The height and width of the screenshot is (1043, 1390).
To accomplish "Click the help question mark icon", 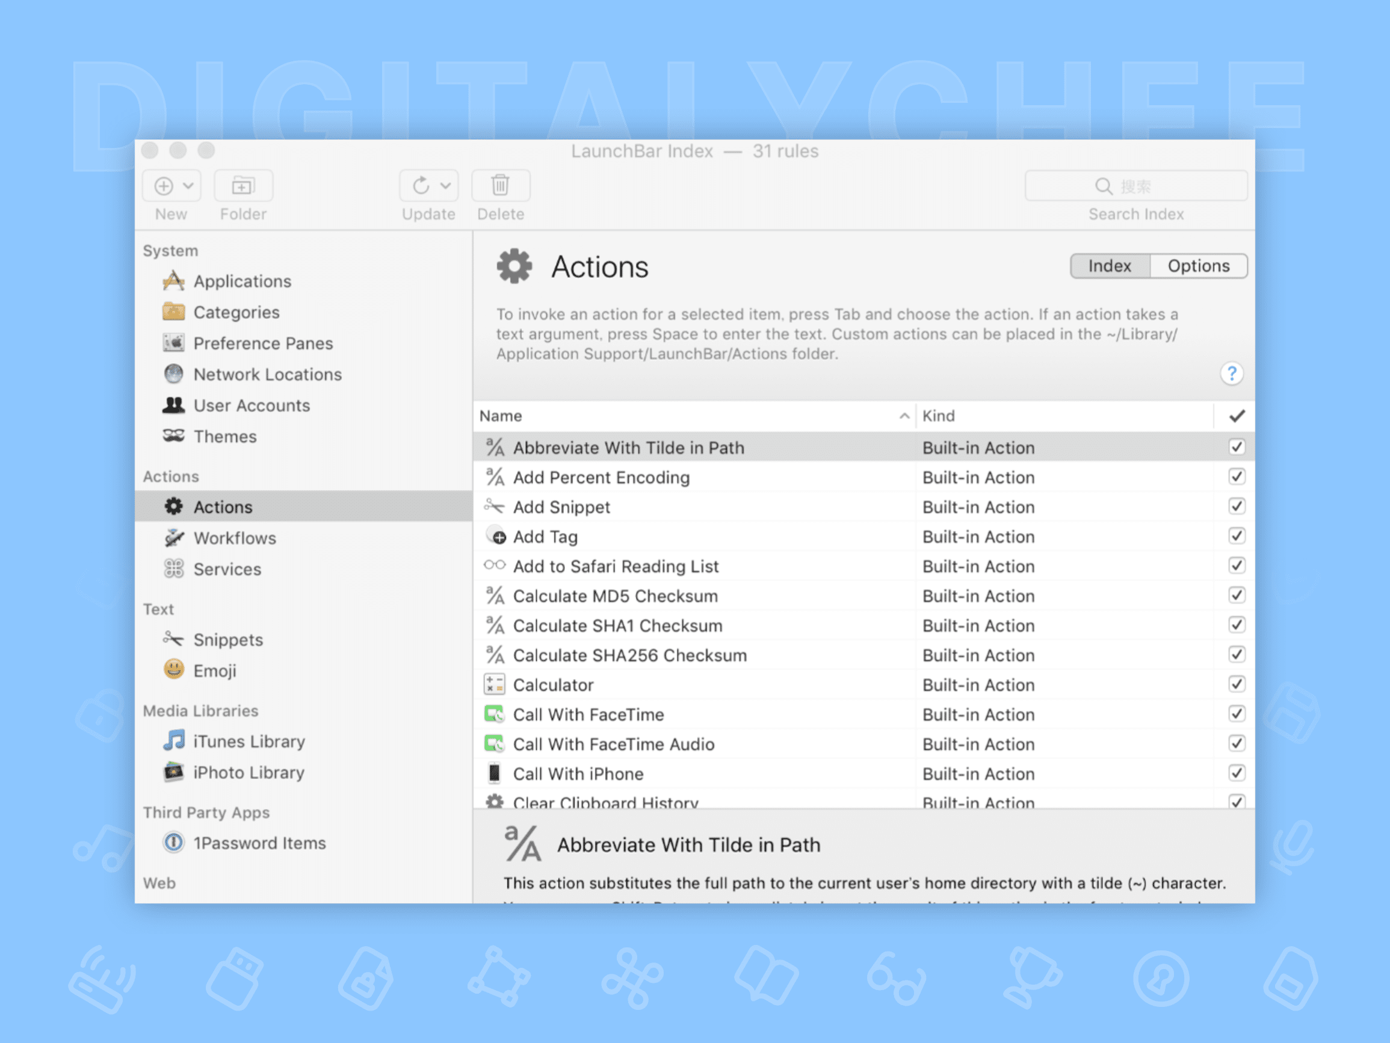I will tap(1232, 374).
